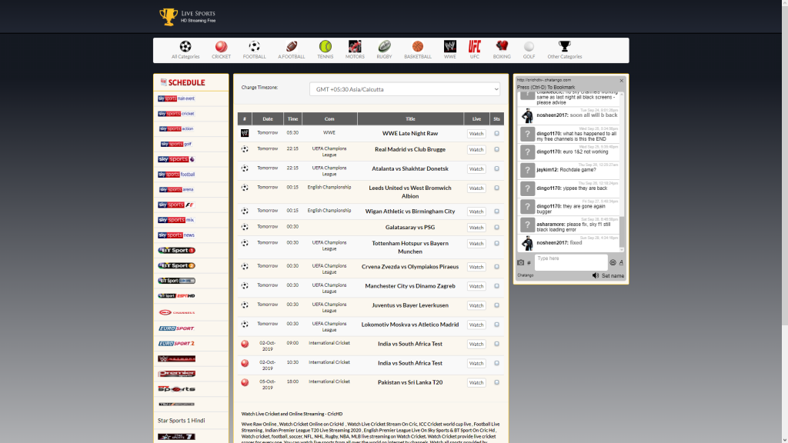Click the emoji smiley icon in chat

(613, 262)
